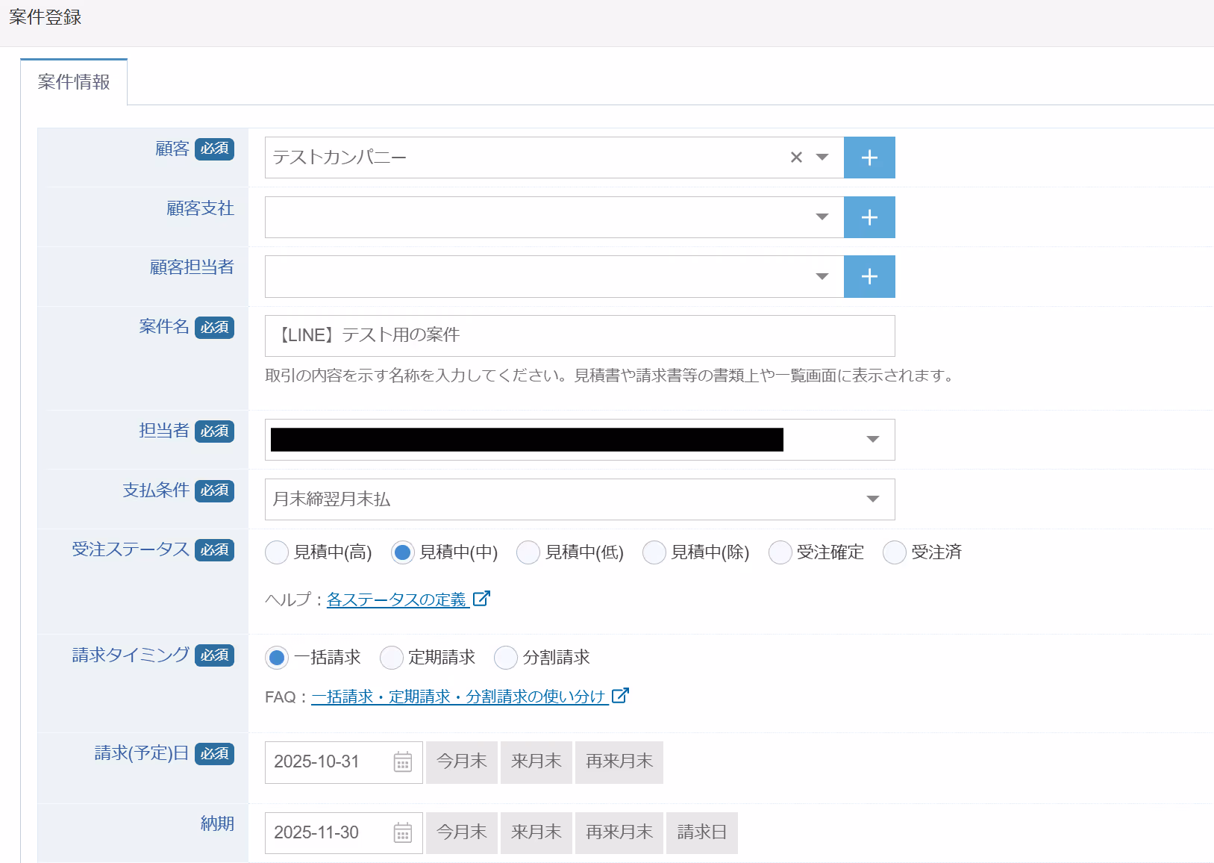1214x863 pixels.
Task: Expand the 顧客 dropdown arrow
Action: [x=822, y=158]
